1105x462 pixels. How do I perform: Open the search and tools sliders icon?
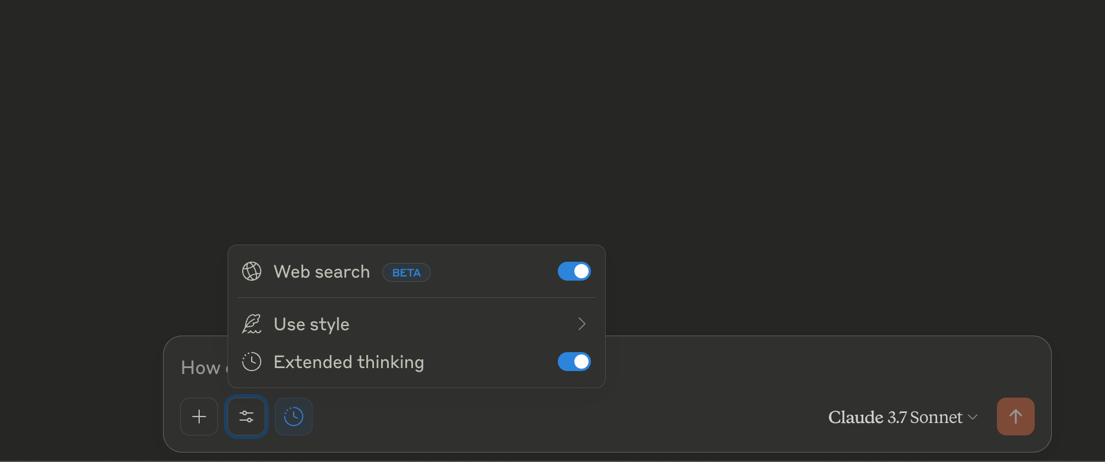pos(246,417)
